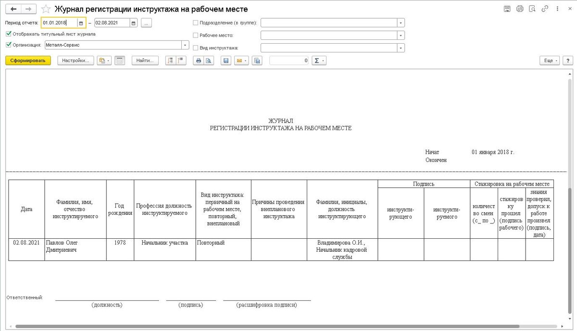Click the date '01 января 2018 г.'

[x=493, y=152]
